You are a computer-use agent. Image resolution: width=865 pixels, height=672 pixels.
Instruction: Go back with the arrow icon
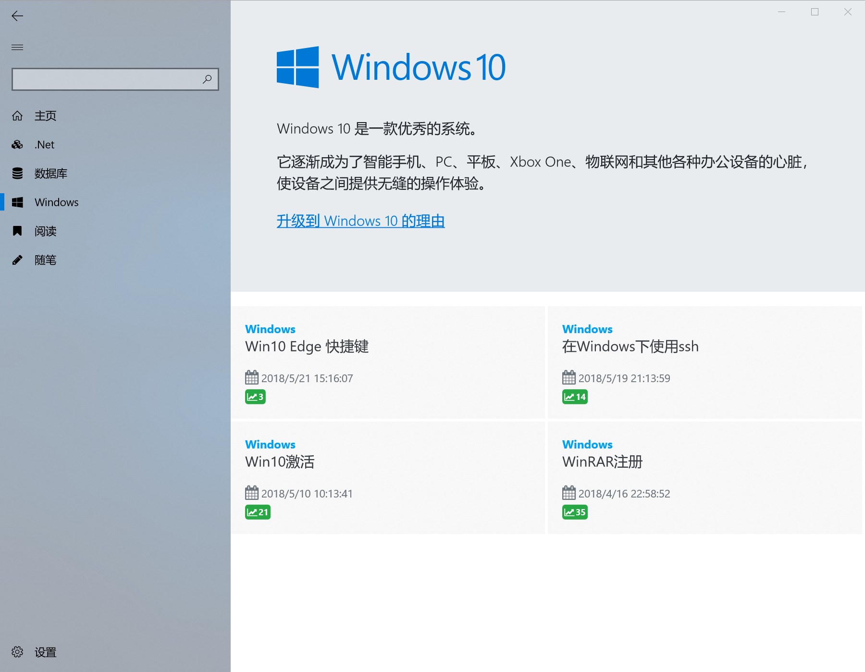17,16
